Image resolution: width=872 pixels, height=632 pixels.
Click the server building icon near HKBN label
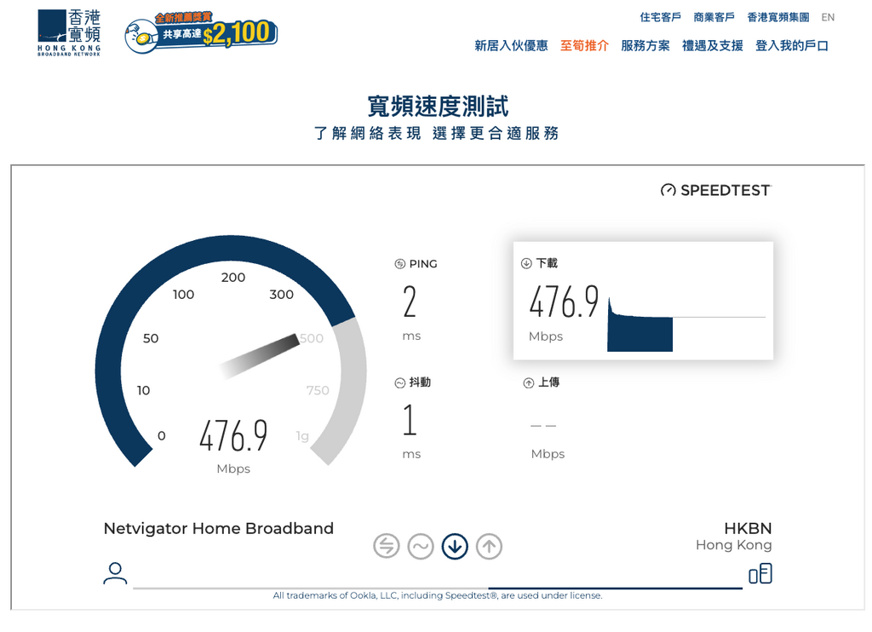(x=760, y=573)
